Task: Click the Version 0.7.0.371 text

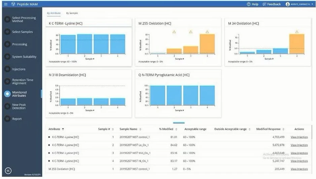Action: tap(32, 175)
